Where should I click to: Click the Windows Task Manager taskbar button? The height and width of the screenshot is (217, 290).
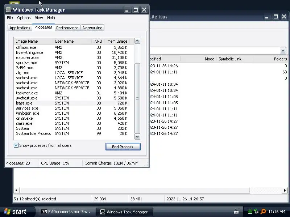click(x=124, y=212)
